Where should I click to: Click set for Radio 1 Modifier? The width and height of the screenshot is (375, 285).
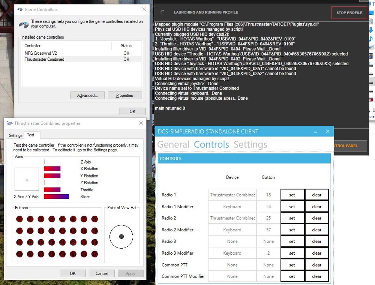pos(292,207)
